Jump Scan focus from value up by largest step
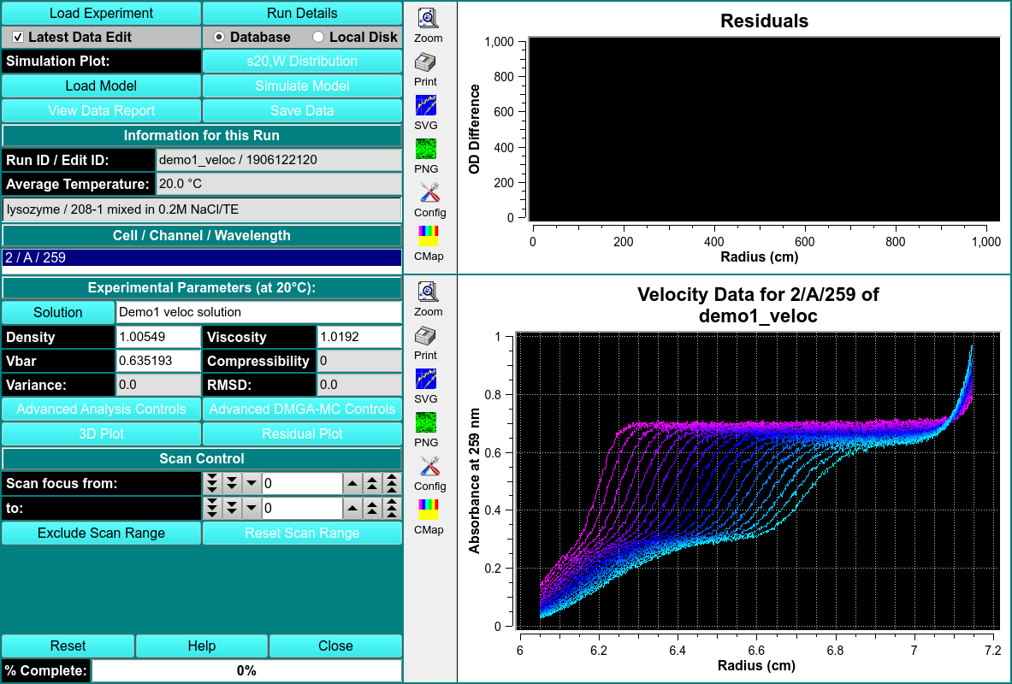The height and width of the screenshot is (684, 1012). click(392, 484)
